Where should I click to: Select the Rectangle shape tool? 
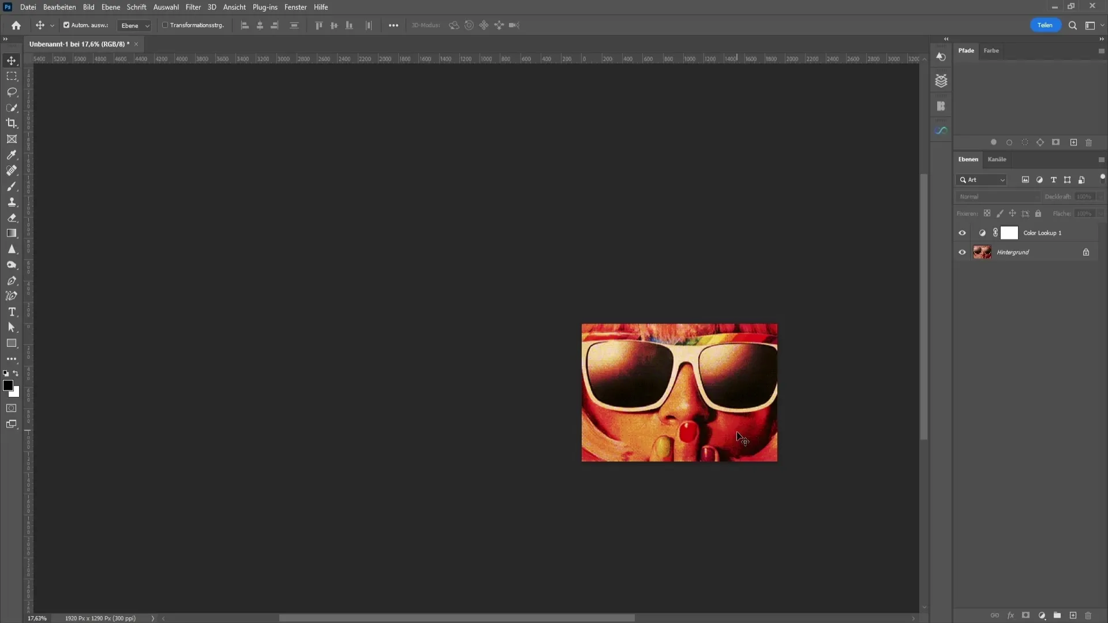click(x=12, y=343)
